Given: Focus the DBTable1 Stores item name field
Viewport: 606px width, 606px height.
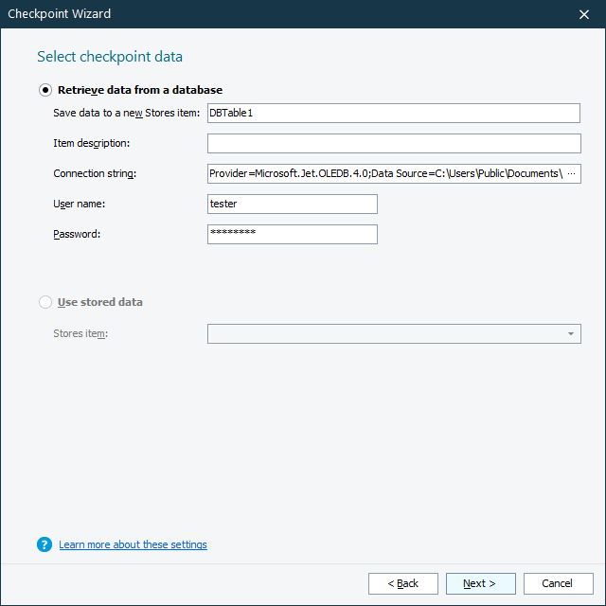Looking at the screenshot, I should pyautogui.click(x=393, y=113).
